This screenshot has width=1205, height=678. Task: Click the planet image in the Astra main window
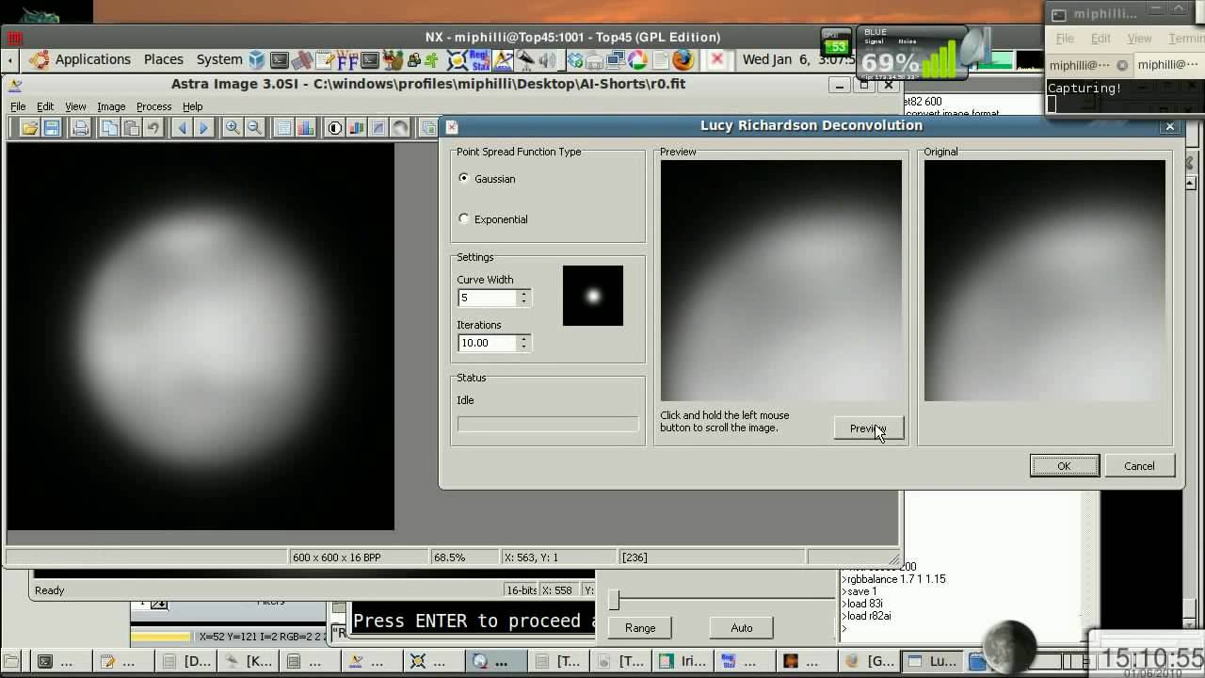[x=201, y=336]
